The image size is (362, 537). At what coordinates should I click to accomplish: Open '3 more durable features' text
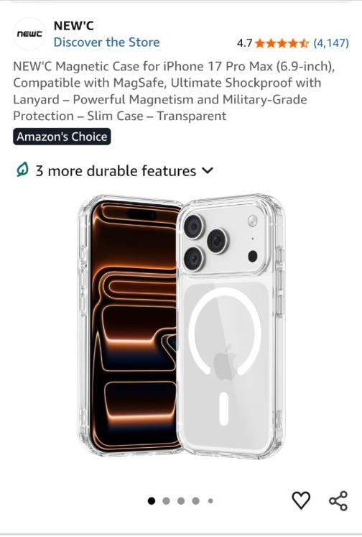[x=116, y=171]
